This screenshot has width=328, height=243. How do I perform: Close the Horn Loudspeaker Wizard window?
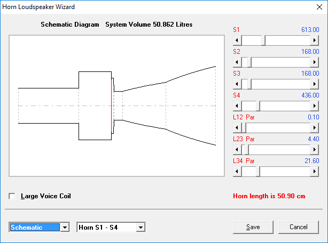[319, 7]
